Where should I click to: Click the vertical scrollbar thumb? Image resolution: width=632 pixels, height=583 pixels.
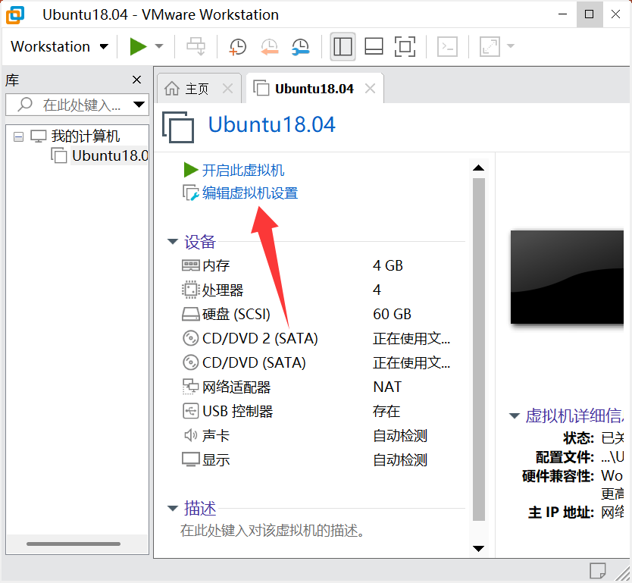(x=478, y=349)
